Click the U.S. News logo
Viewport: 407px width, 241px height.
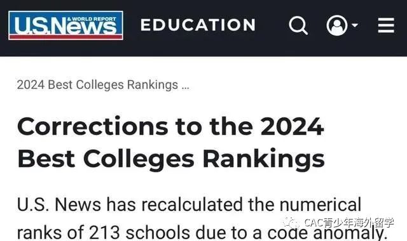tap(66, 25)
